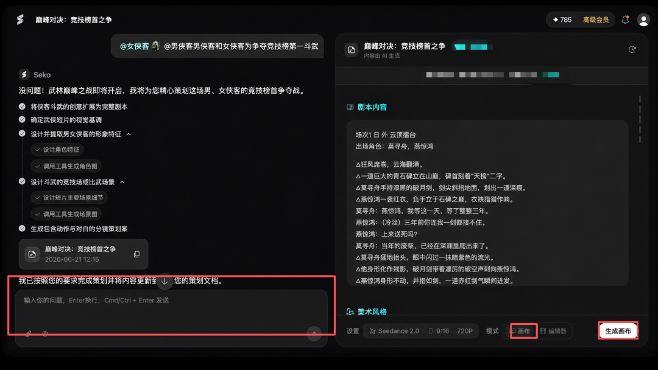
Task: Click the 设计短片主要场景细节 sub-step chip
Action: pyautogui.click(x=69, y=197)
